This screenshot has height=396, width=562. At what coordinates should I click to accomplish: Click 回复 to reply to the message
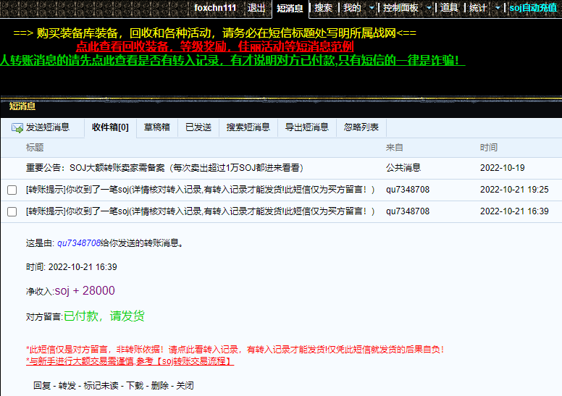tap(42, 386)
